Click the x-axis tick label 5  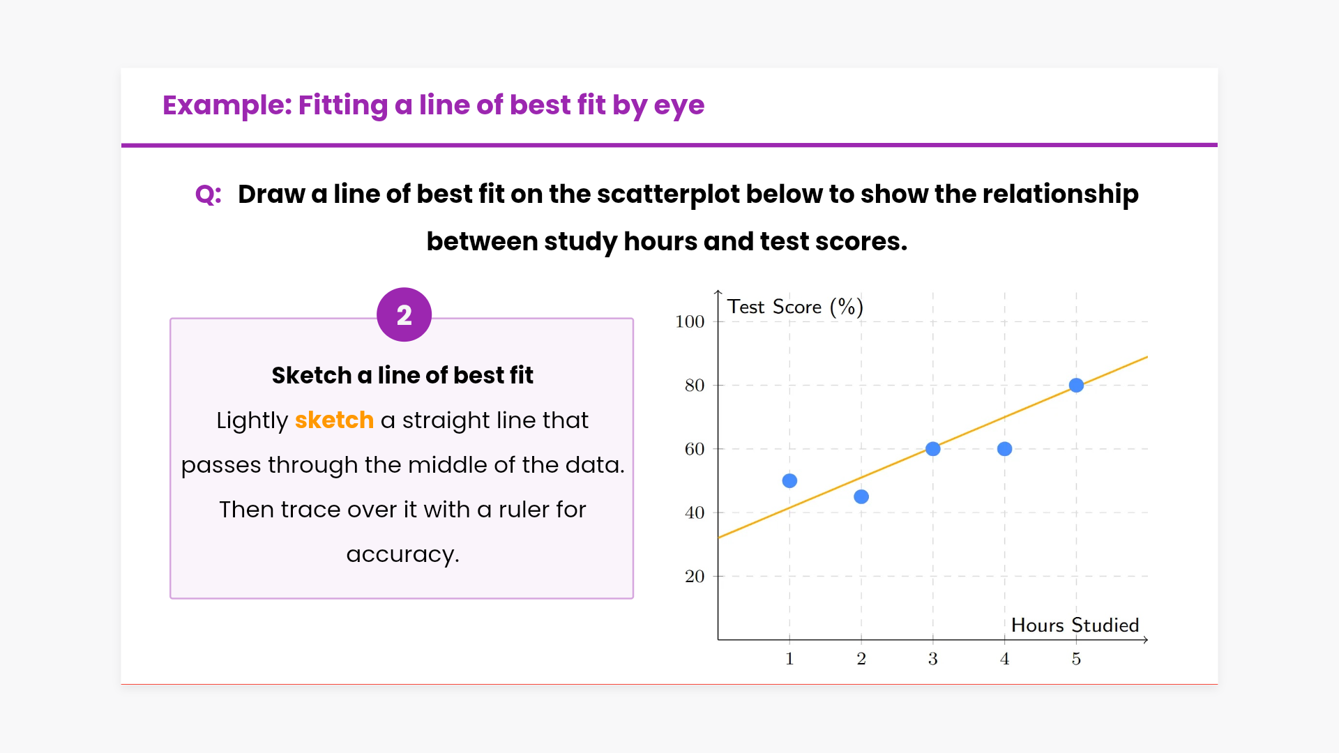[x=1076, y=659]
